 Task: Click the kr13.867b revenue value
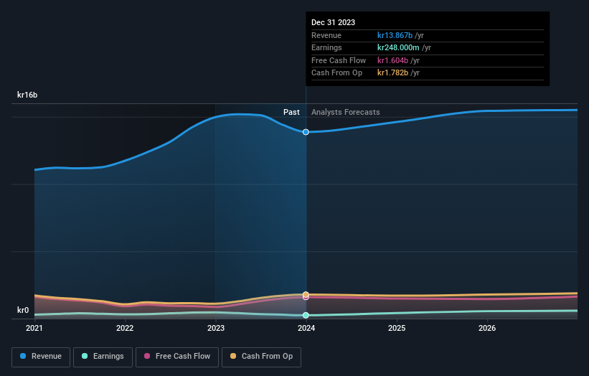click(395, 35)
